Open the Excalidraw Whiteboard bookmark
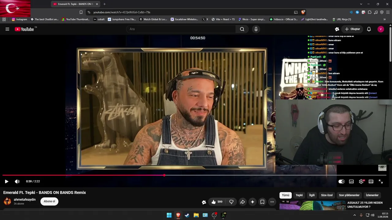This screenshot has height=220, width=392. tap(184, 19)
